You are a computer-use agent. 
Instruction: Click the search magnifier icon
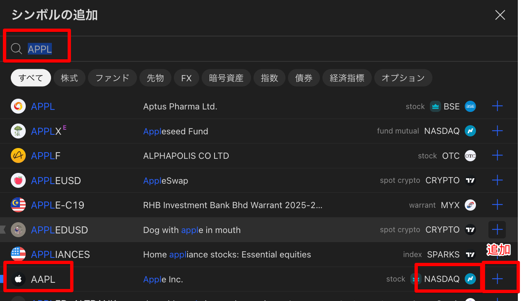click(x=17, y=49)
